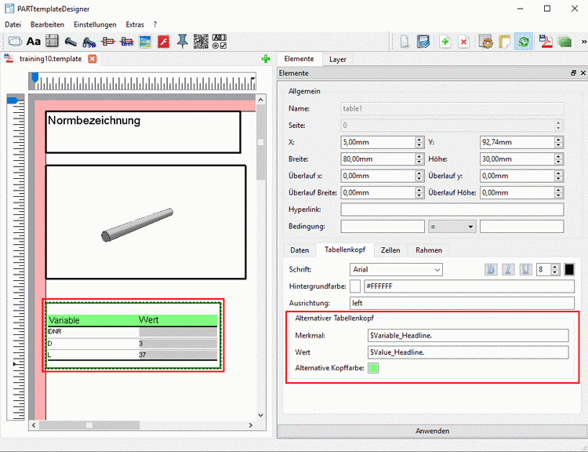Screen dimensions: 588x452
Task: Select the Tabellenkopf tab
Action: (x=345, y=250)
